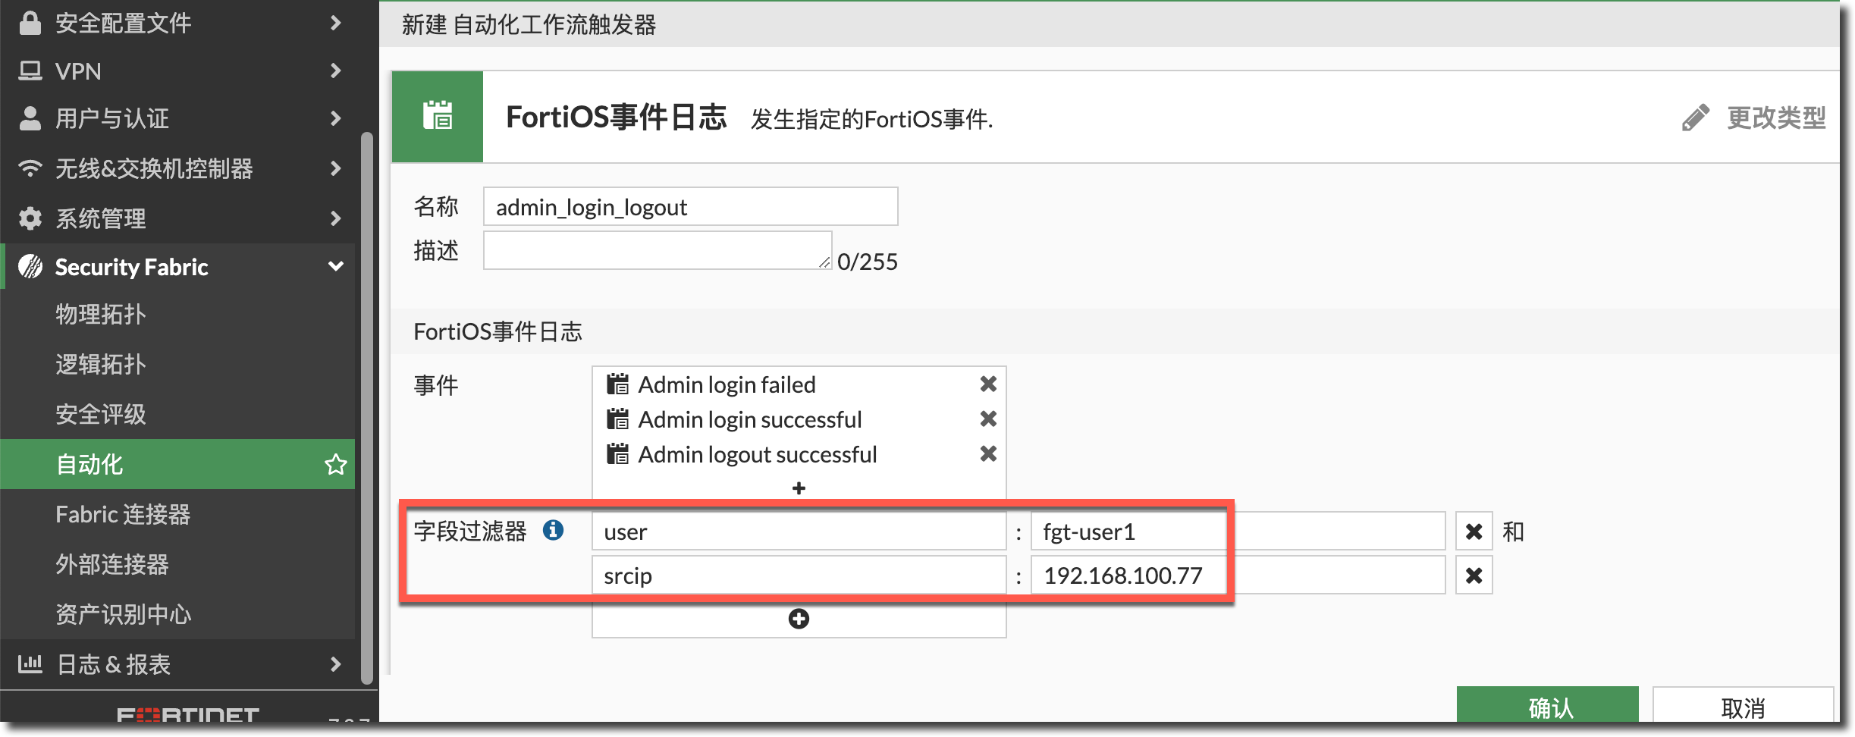This screenshot has width=1855, height=737.
Task: Add a new field filter row
Action: pyautogui.click(x=799, y=619)
